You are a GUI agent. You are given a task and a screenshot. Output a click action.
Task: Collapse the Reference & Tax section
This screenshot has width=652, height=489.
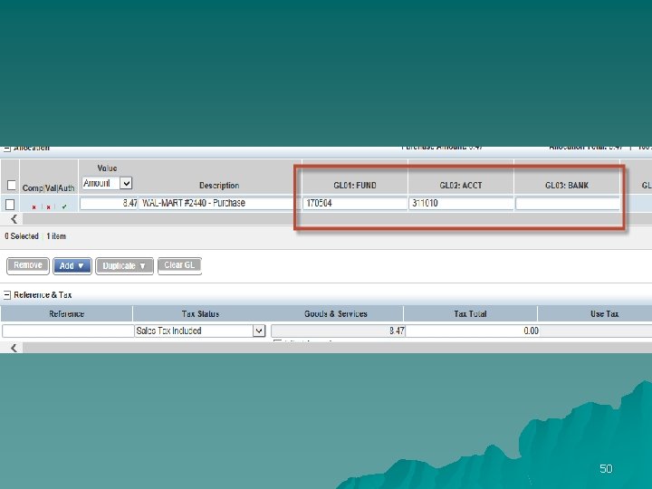[x=6, y=295]
